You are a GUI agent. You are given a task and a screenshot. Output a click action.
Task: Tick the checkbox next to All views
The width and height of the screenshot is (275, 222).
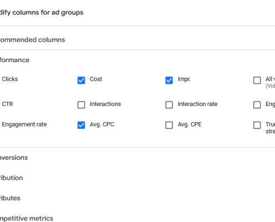click(x=257, y=80)
